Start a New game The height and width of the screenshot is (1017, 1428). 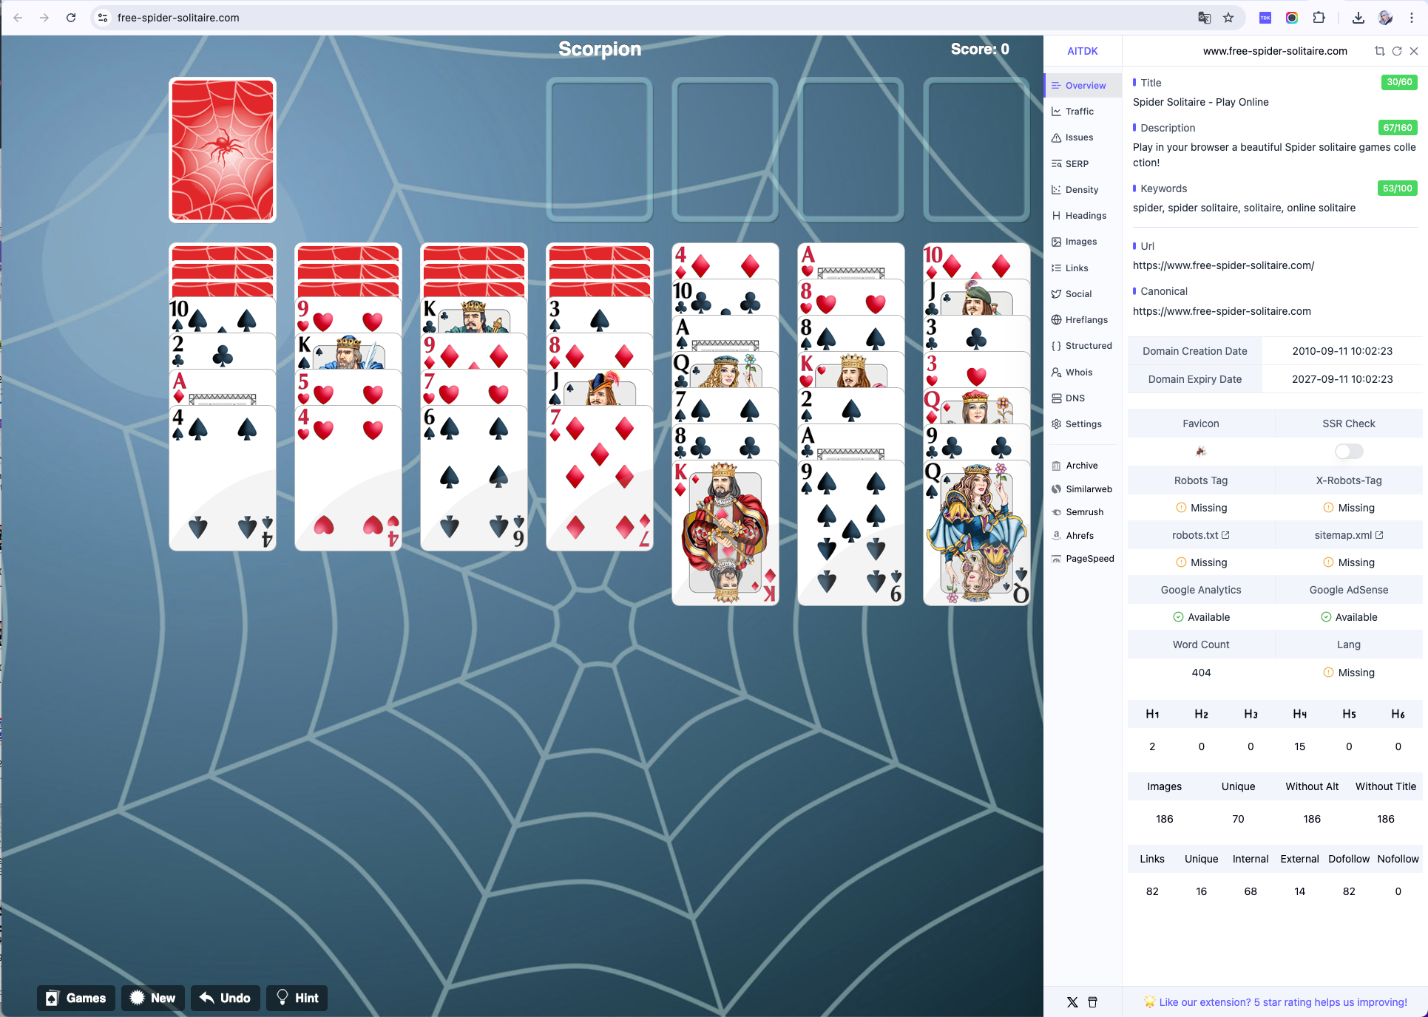(153, 998)
